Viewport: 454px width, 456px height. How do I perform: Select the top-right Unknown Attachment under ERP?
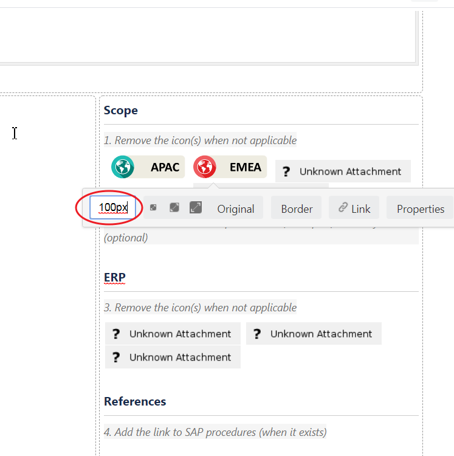[314, 334]
